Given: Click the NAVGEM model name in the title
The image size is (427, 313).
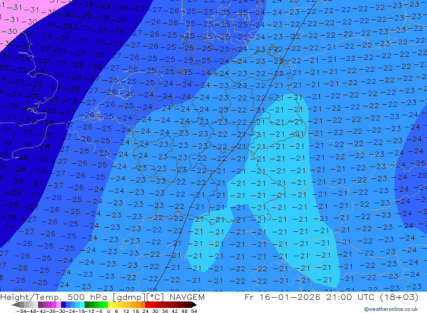Looking at the screenshot, I should (187, 297).
